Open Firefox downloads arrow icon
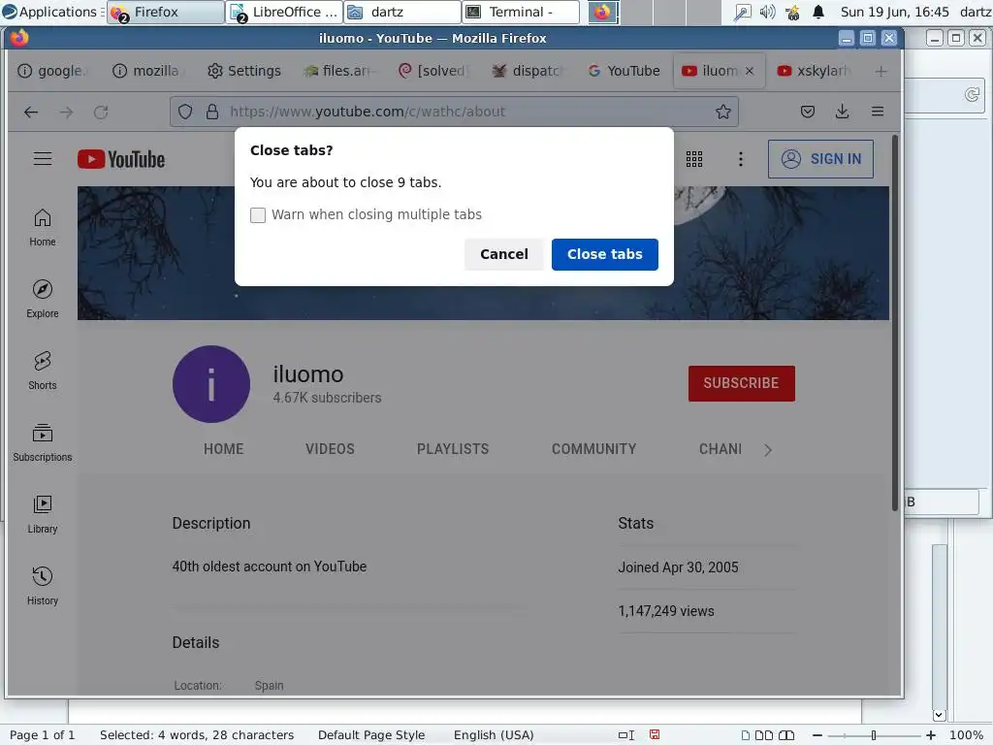This screenshot has height=745, width=993. point(843,113)
